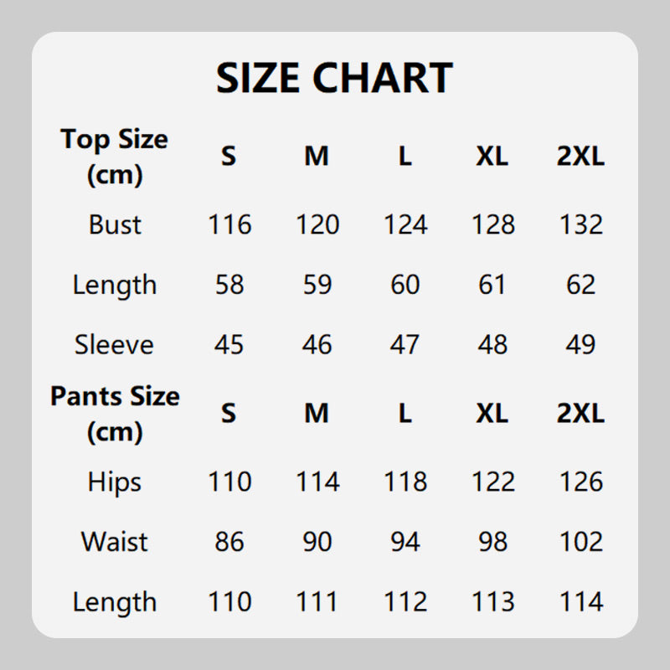670x670 pixels.
Task: Click the 2XL column header under Top Size
Action: pyautogui.click(x=580, y=157)
